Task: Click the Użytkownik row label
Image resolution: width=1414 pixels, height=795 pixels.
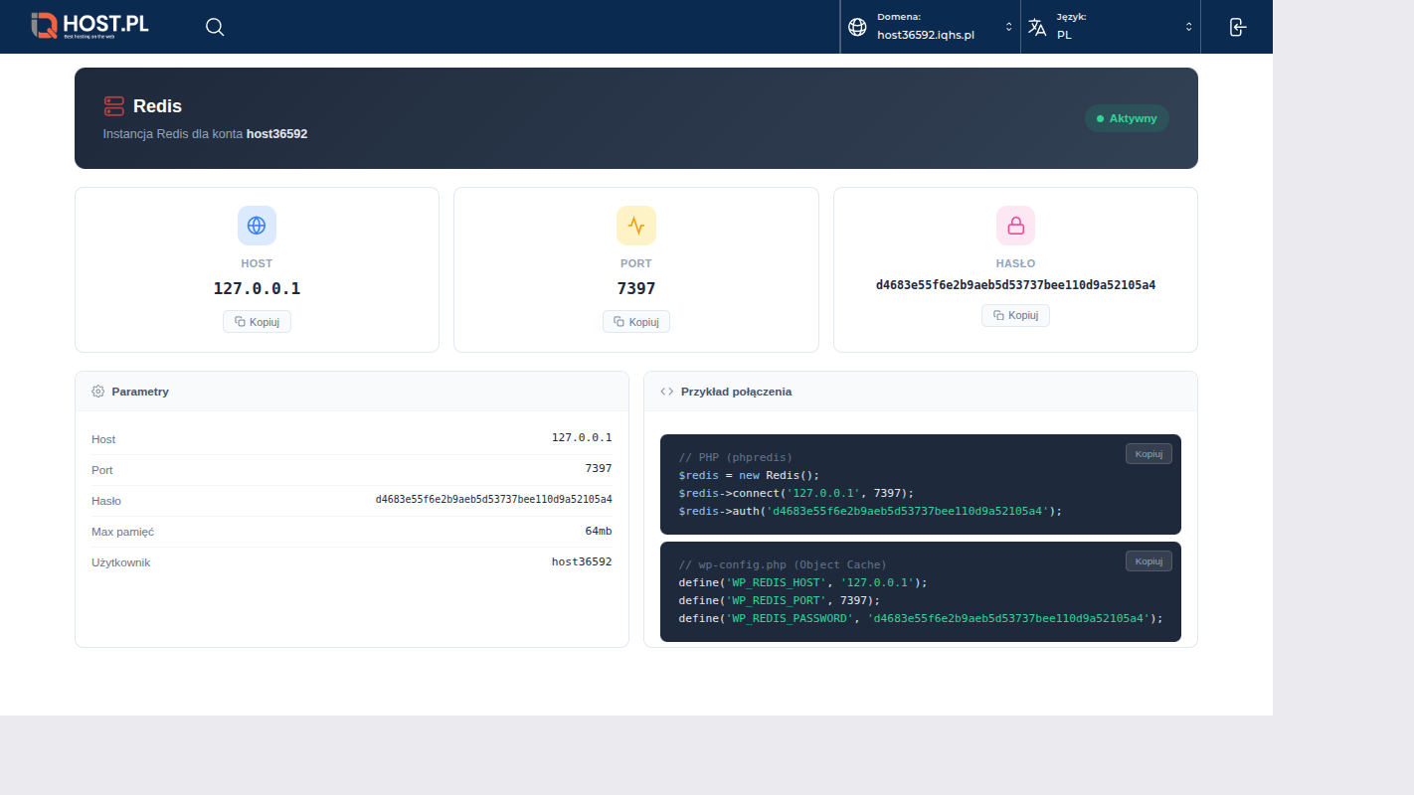Action: (121, 562)
